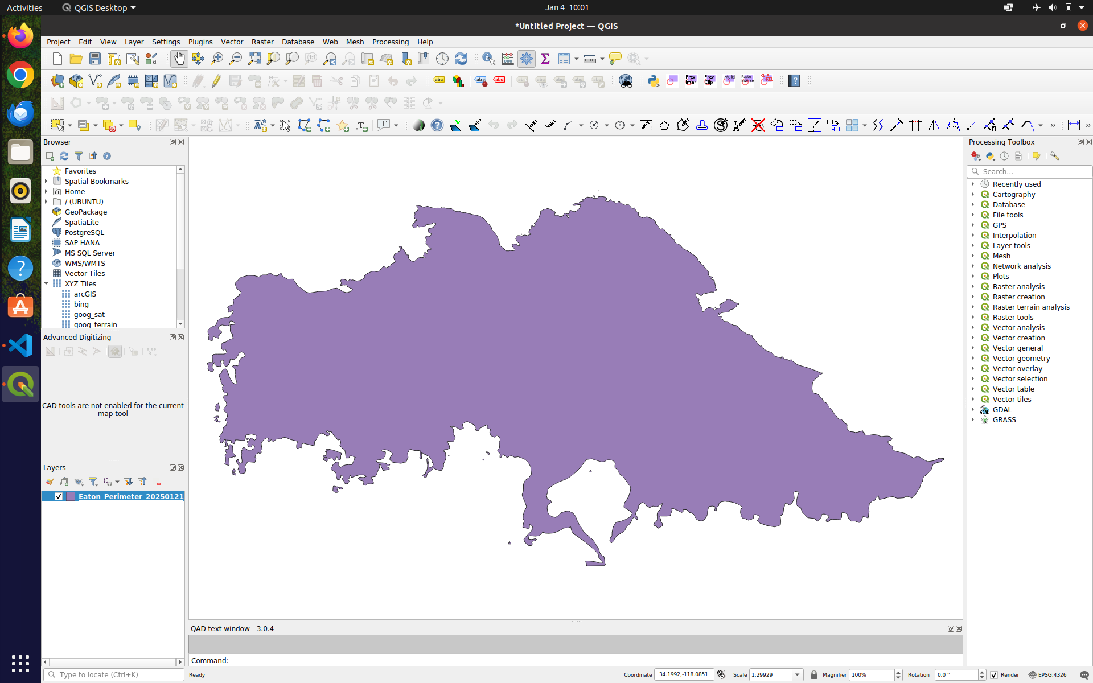1093x683 pixels.
Task: Uncheck the Eaton_Perimeter_20250121 layer visibility
Action: pyautogui.click(x=59, y=496)
